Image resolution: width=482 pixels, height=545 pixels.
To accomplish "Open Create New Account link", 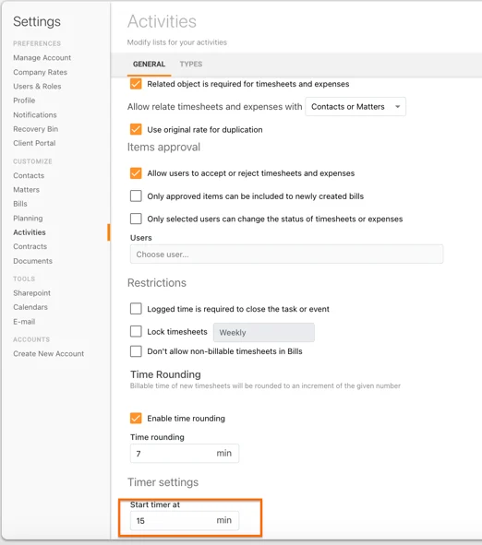I will coord(48,353).
